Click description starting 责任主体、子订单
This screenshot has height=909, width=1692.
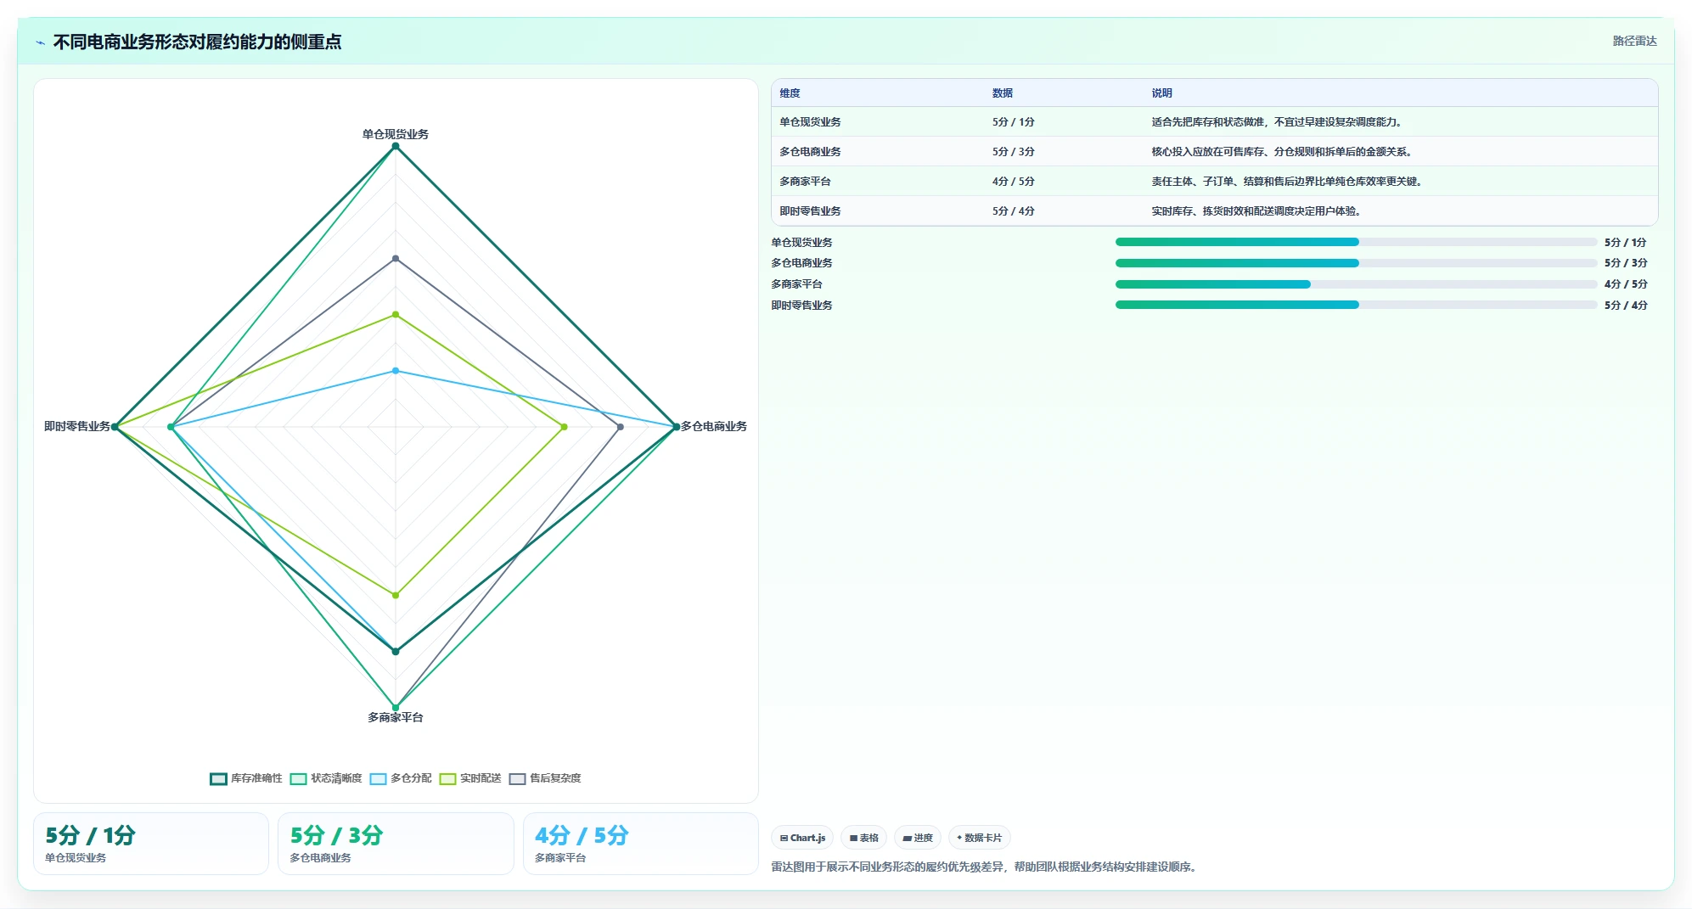point(1288,182)
